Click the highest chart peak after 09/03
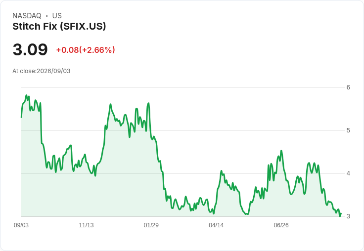364x251 pixels. [26, 95]
